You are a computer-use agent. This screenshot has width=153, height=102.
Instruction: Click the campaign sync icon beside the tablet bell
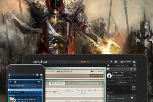pyautogui.click(x=117, y=62)
